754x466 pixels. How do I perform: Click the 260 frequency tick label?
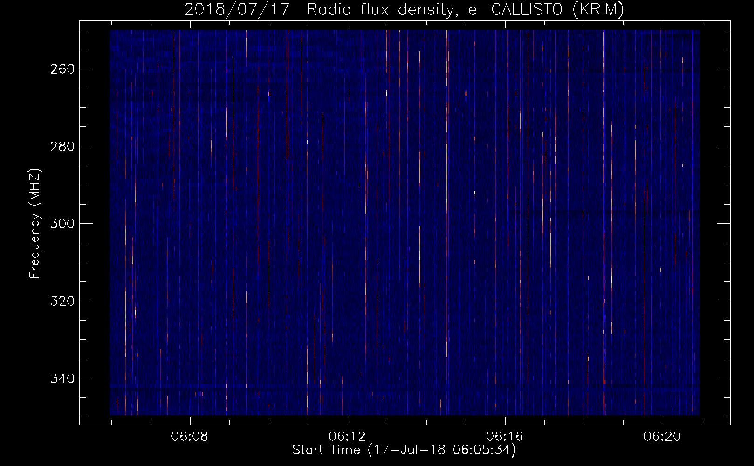tap(62, 69)
